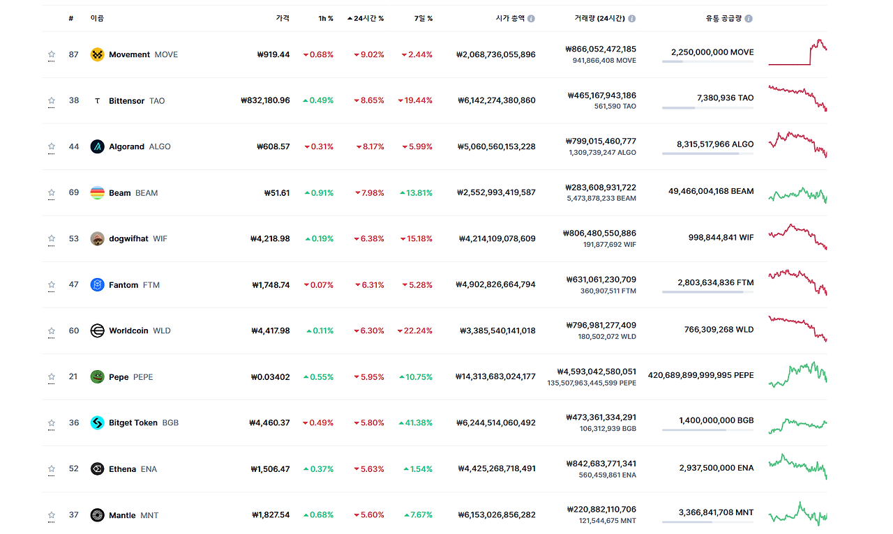Open the Bittensor TAO coin page

tap(137, 100)
